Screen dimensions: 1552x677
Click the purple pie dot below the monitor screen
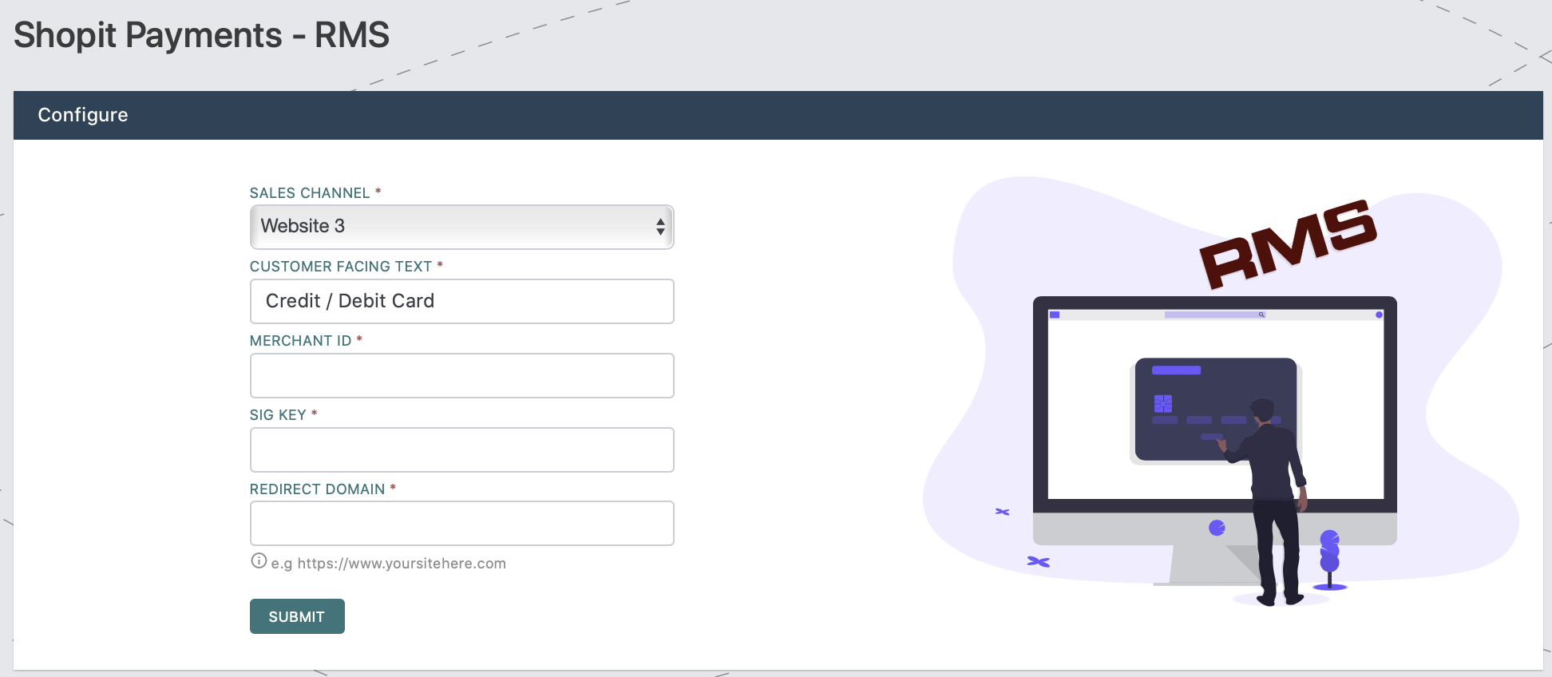click(x=1217, y=528)
